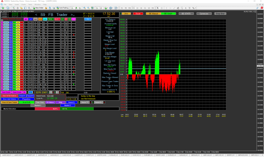Toggle green box left of Basket G.
The height and width of the screenshot is (157, 264).
[93, 102]
